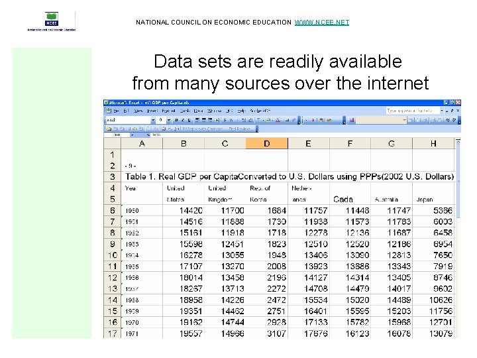Click Merge and Center icon
The height and width of the screenshot is (358, 477).
point(217,120)
